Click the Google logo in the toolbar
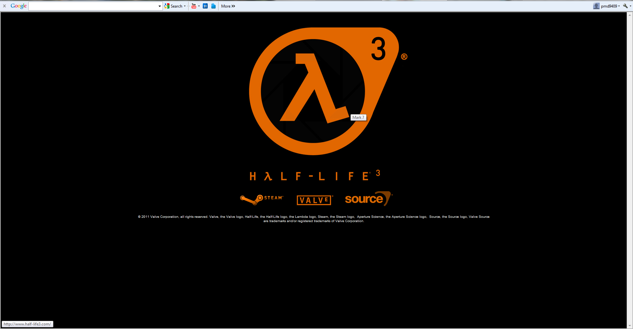Image resolution: width=633 pixels, height=329 pixels. 18,6
